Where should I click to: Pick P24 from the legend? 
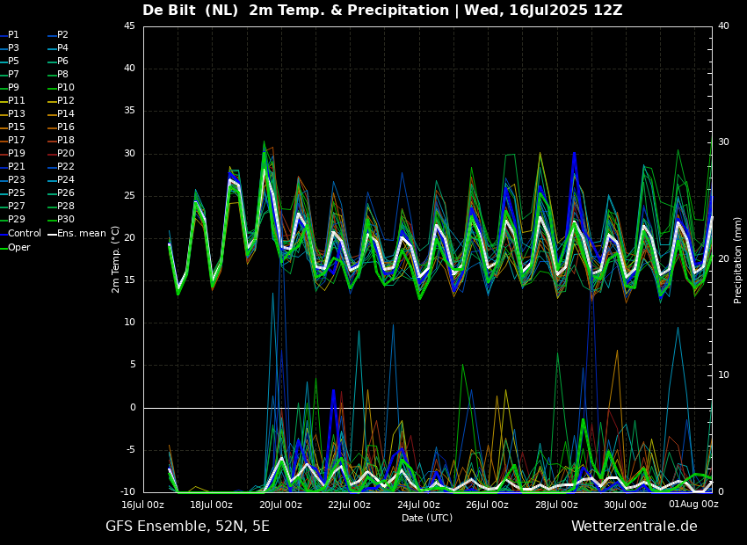click(x=62, y=179)
